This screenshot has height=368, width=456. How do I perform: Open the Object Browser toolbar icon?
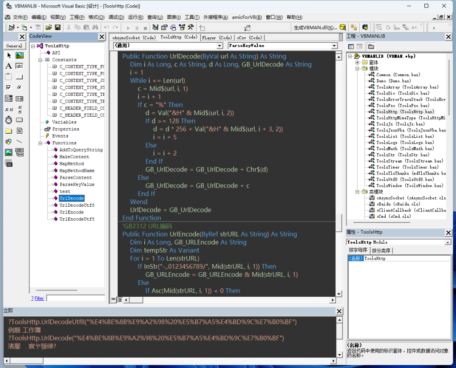[182, 27]
